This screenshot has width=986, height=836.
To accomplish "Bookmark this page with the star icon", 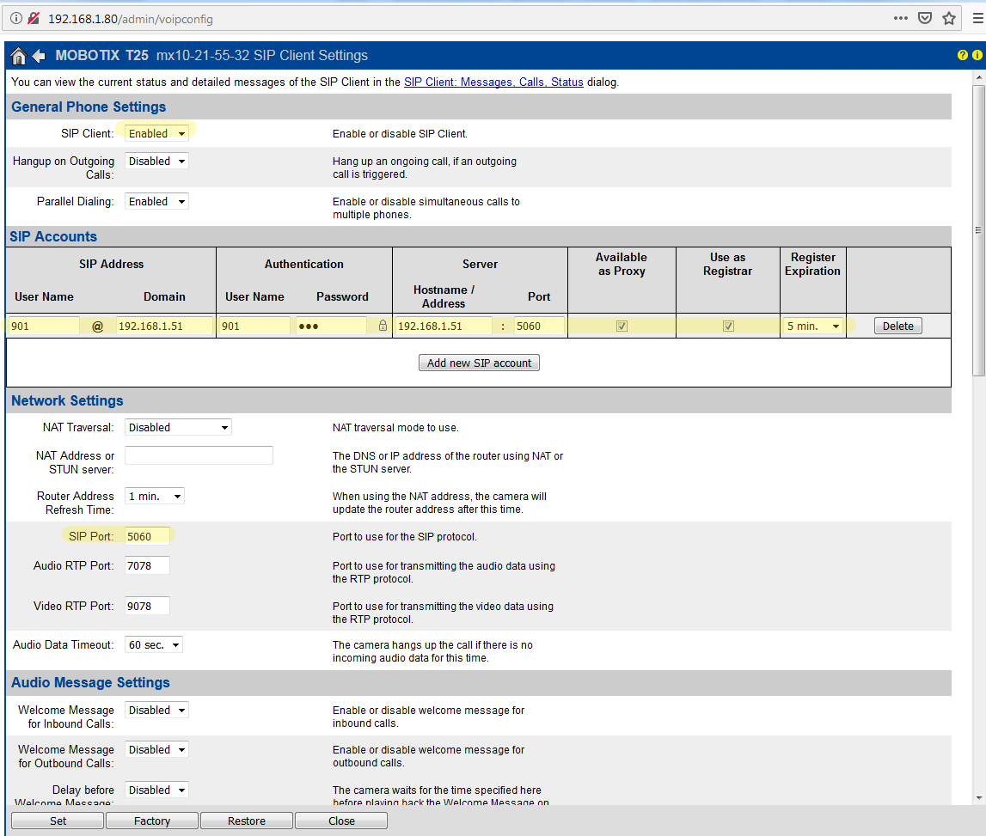I will tap(949, 18).
